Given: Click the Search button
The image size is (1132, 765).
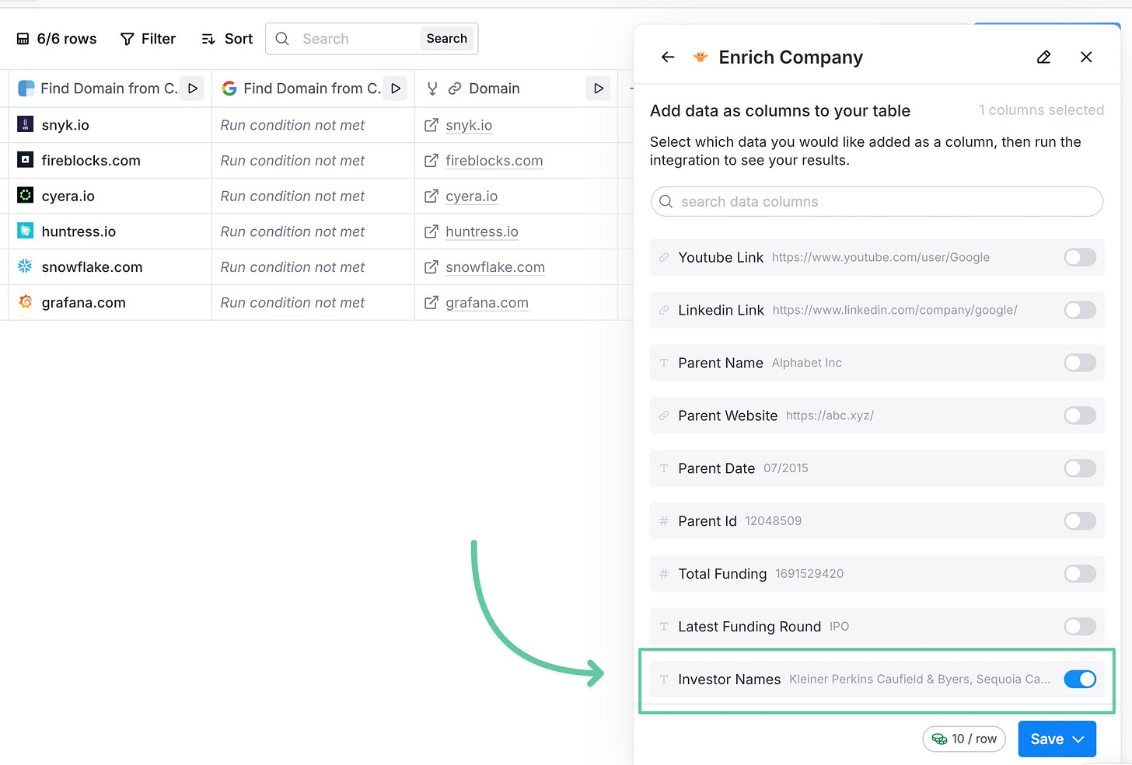Looking at the screenshot, I should tap(447, 39).
